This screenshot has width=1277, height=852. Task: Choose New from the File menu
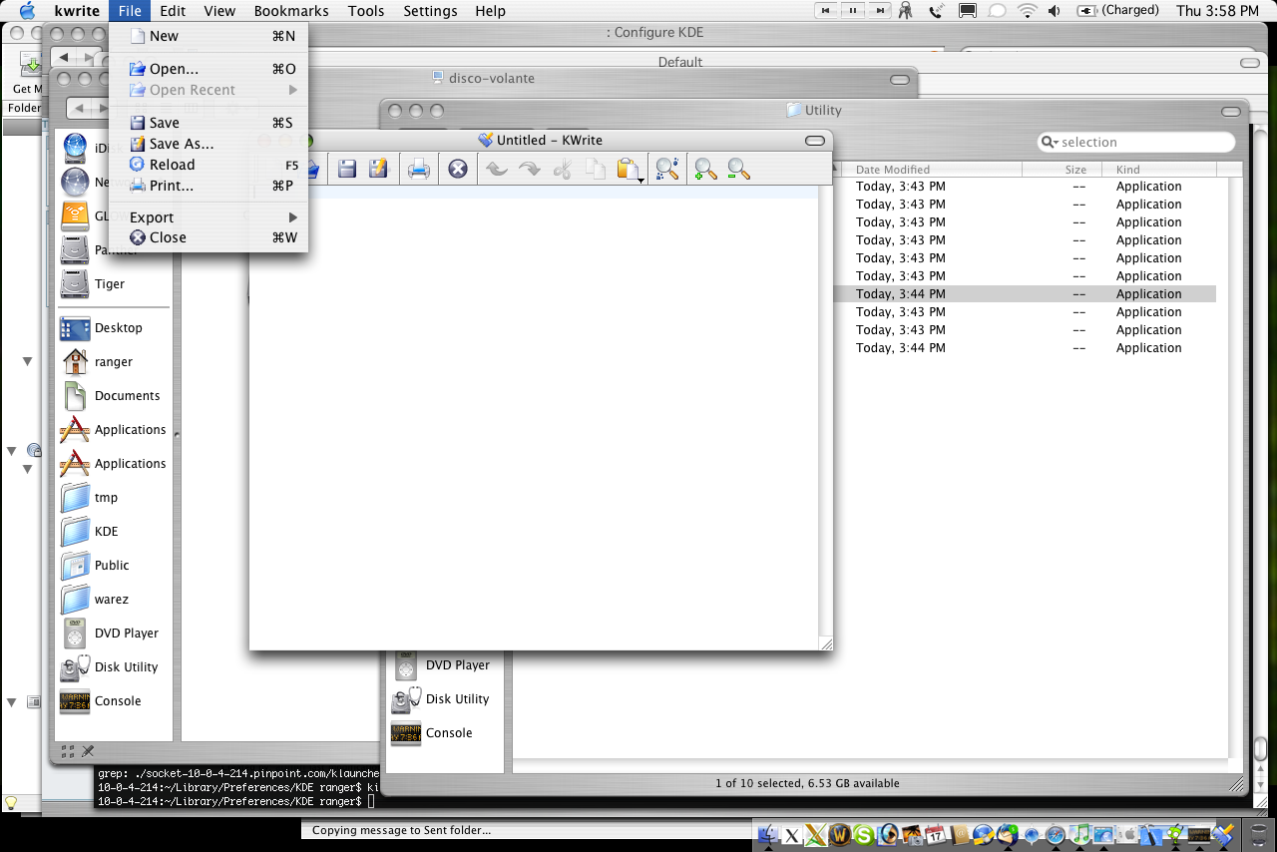(x=209, y=36)
